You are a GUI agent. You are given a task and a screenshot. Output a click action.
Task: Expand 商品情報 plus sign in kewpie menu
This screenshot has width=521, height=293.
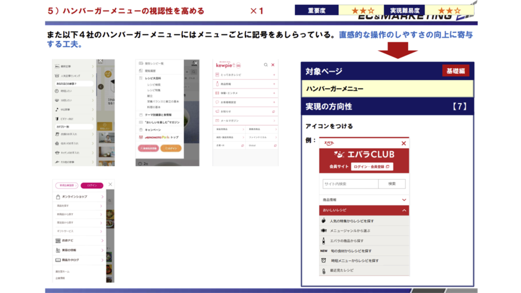pos(274,84)
